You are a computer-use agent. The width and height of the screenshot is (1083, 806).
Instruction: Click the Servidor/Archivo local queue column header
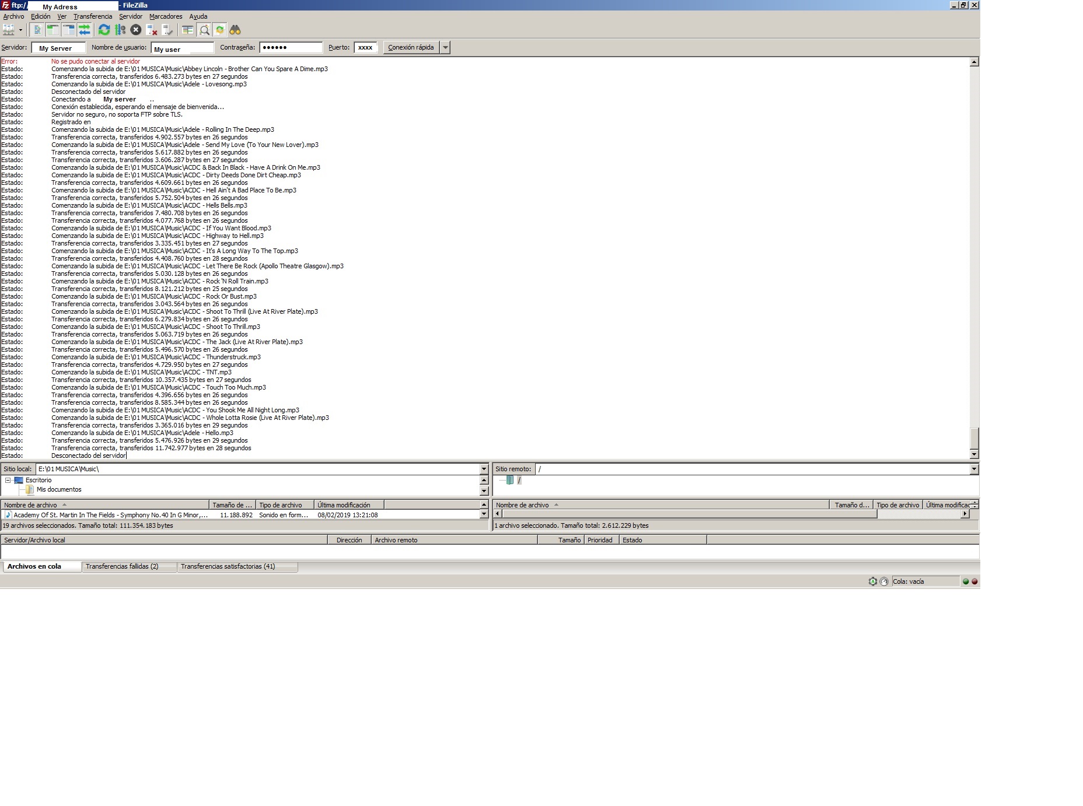(164, 540)
